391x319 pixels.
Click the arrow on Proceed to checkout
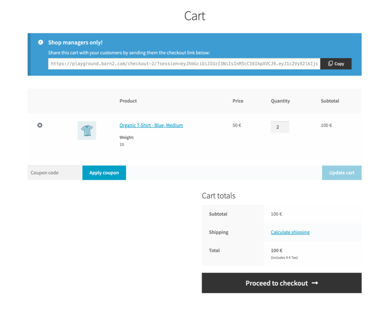tap(315, 283)
